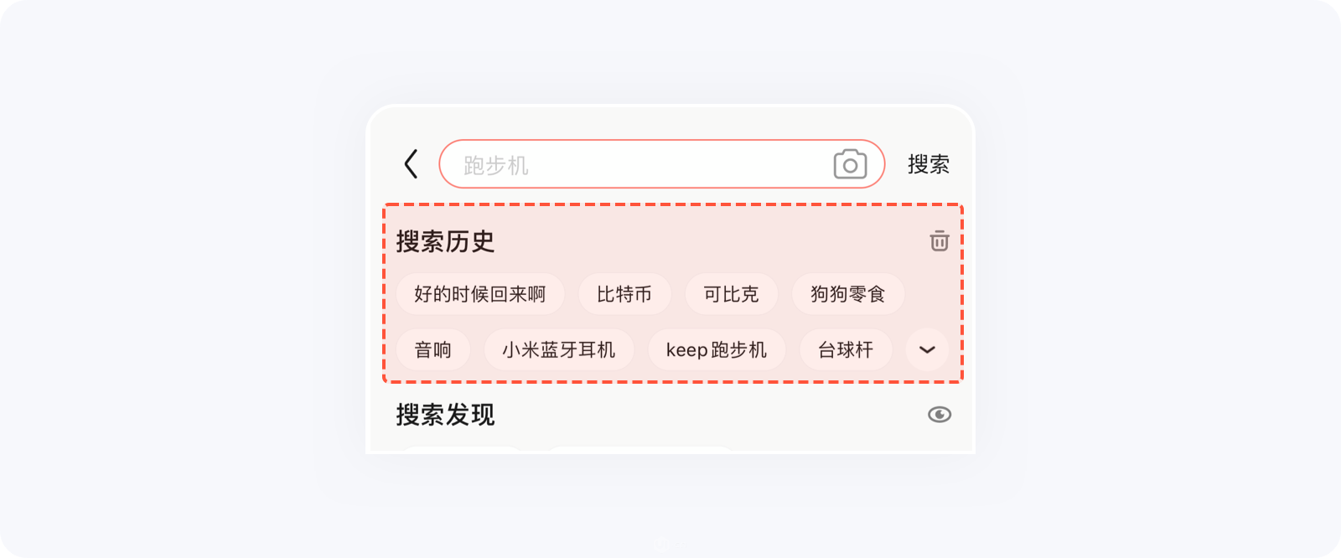Delete search history with trash icon

pos(940,241)
